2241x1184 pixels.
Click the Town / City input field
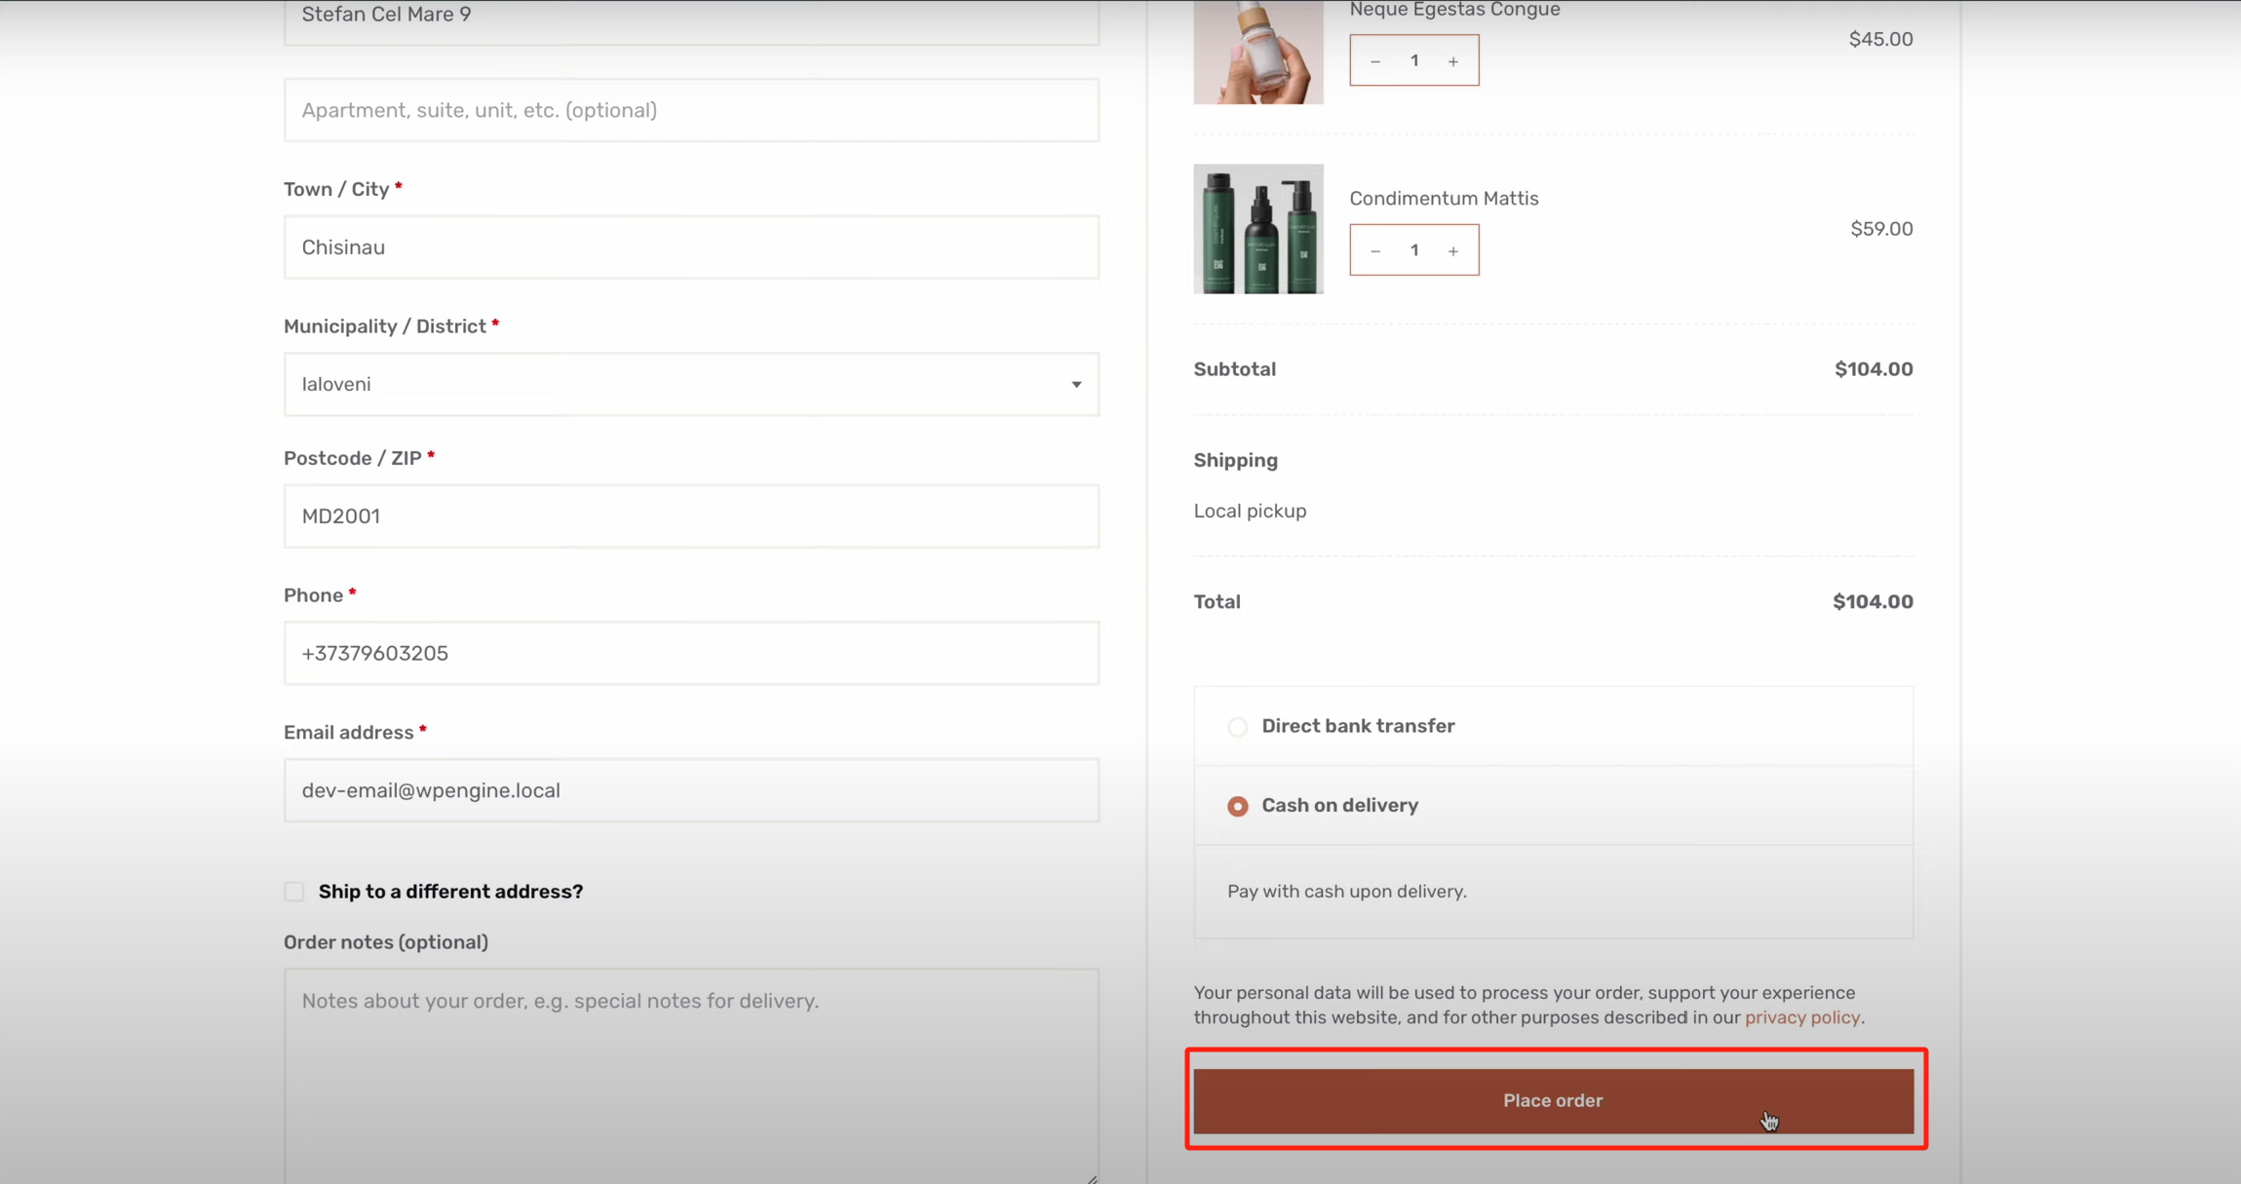coord(691,248)
